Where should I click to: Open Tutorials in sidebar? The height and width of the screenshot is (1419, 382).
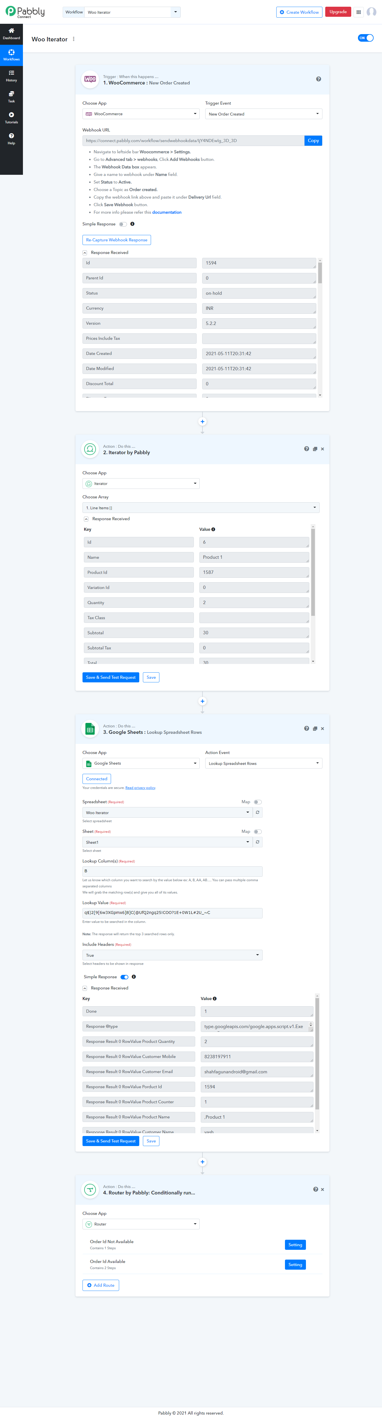click(x=11, y=118)
